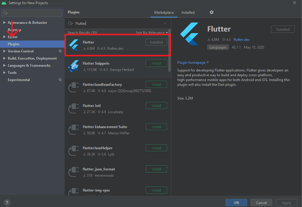Expand the Tools settings node
Screen dimensions: 302x207
(4, 72)
